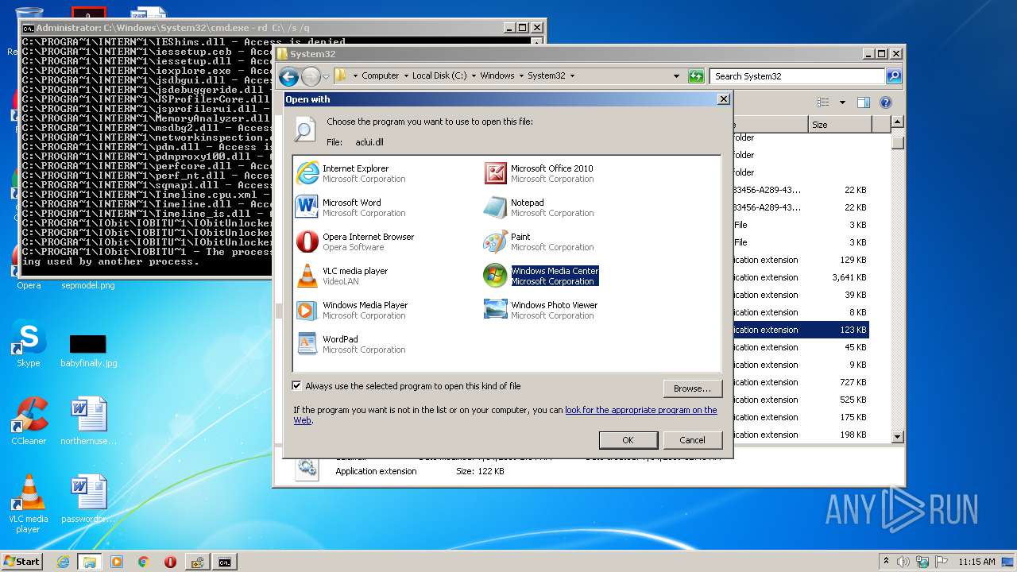Click Local Disk (C:) breadcrumb
This screenshot has width=1017, height=572.
tap(439, 76)
